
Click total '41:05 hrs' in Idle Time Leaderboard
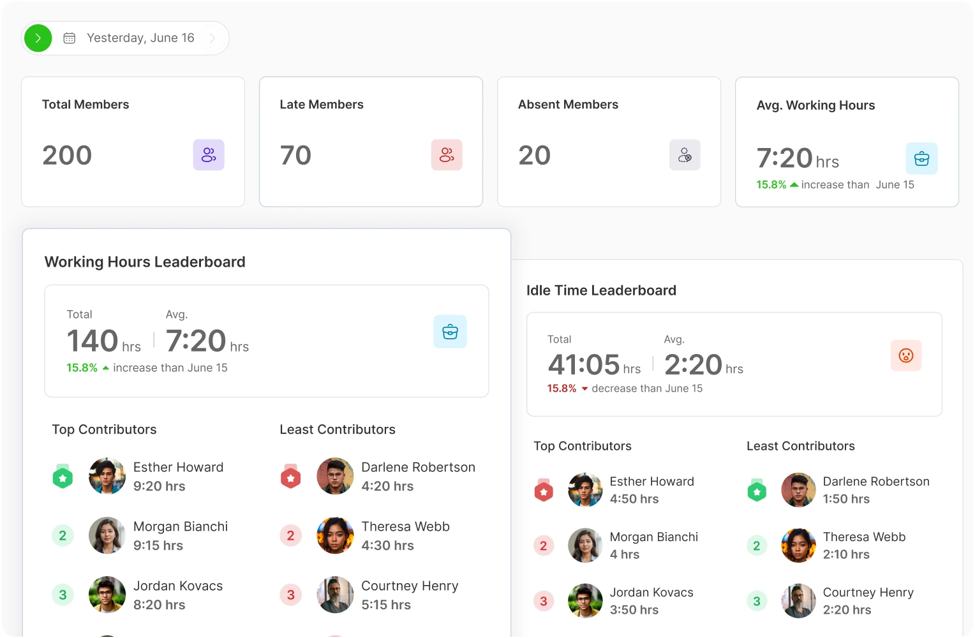click(x=593, y=365)
